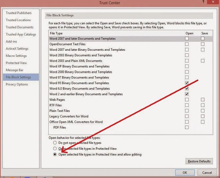Viewport: 220px width, 178px height.
Task: Check Open for Word 97 Binary Documents
Action: [x=187, y=77]
